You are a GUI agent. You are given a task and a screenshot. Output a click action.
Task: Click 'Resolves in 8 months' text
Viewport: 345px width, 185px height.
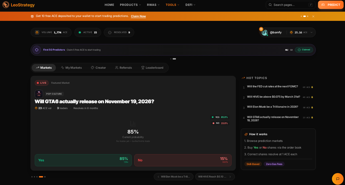coord(86,108)
